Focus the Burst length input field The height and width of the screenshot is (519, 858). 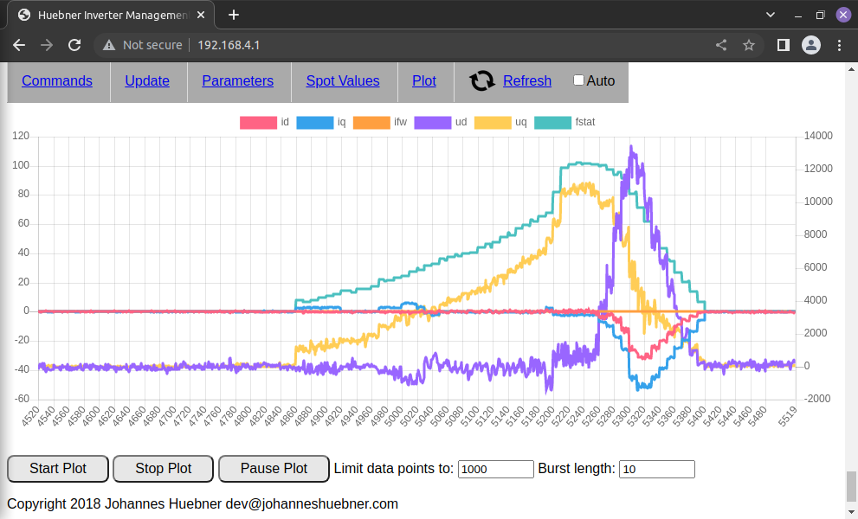pos(656,469)
